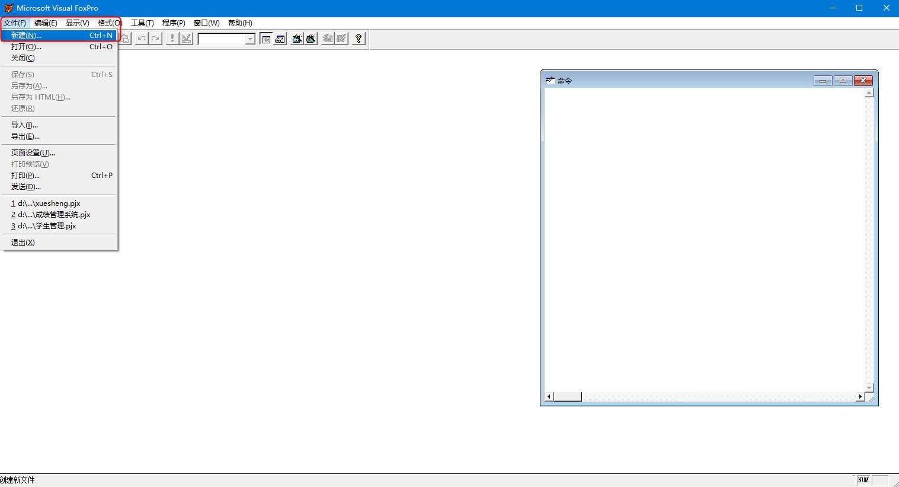Click the 命令 window title icon
Viewport: 899px width, 487px height.
[x=550, y=80]
